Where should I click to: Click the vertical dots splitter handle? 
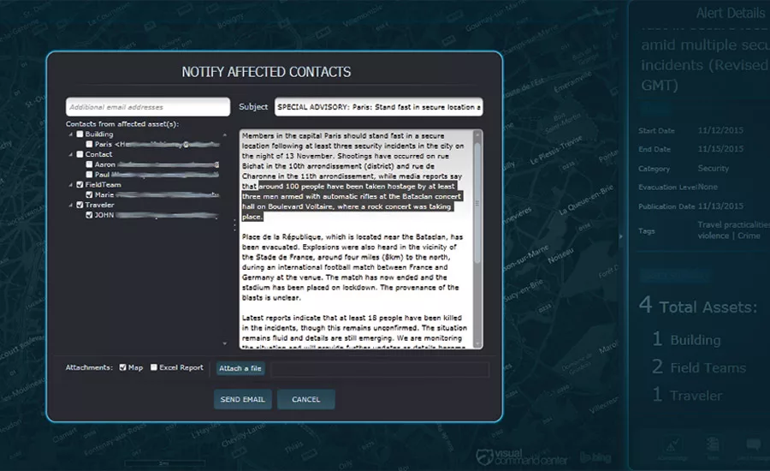tap(234, 224)
